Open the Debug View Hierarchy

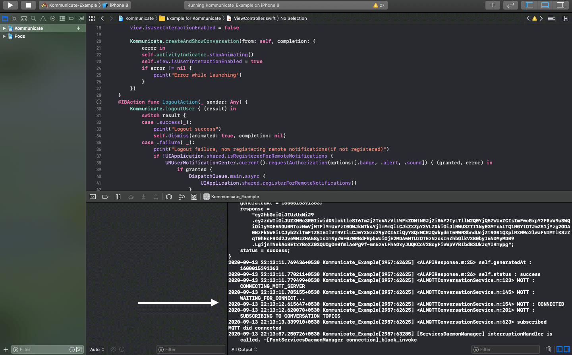169,197
